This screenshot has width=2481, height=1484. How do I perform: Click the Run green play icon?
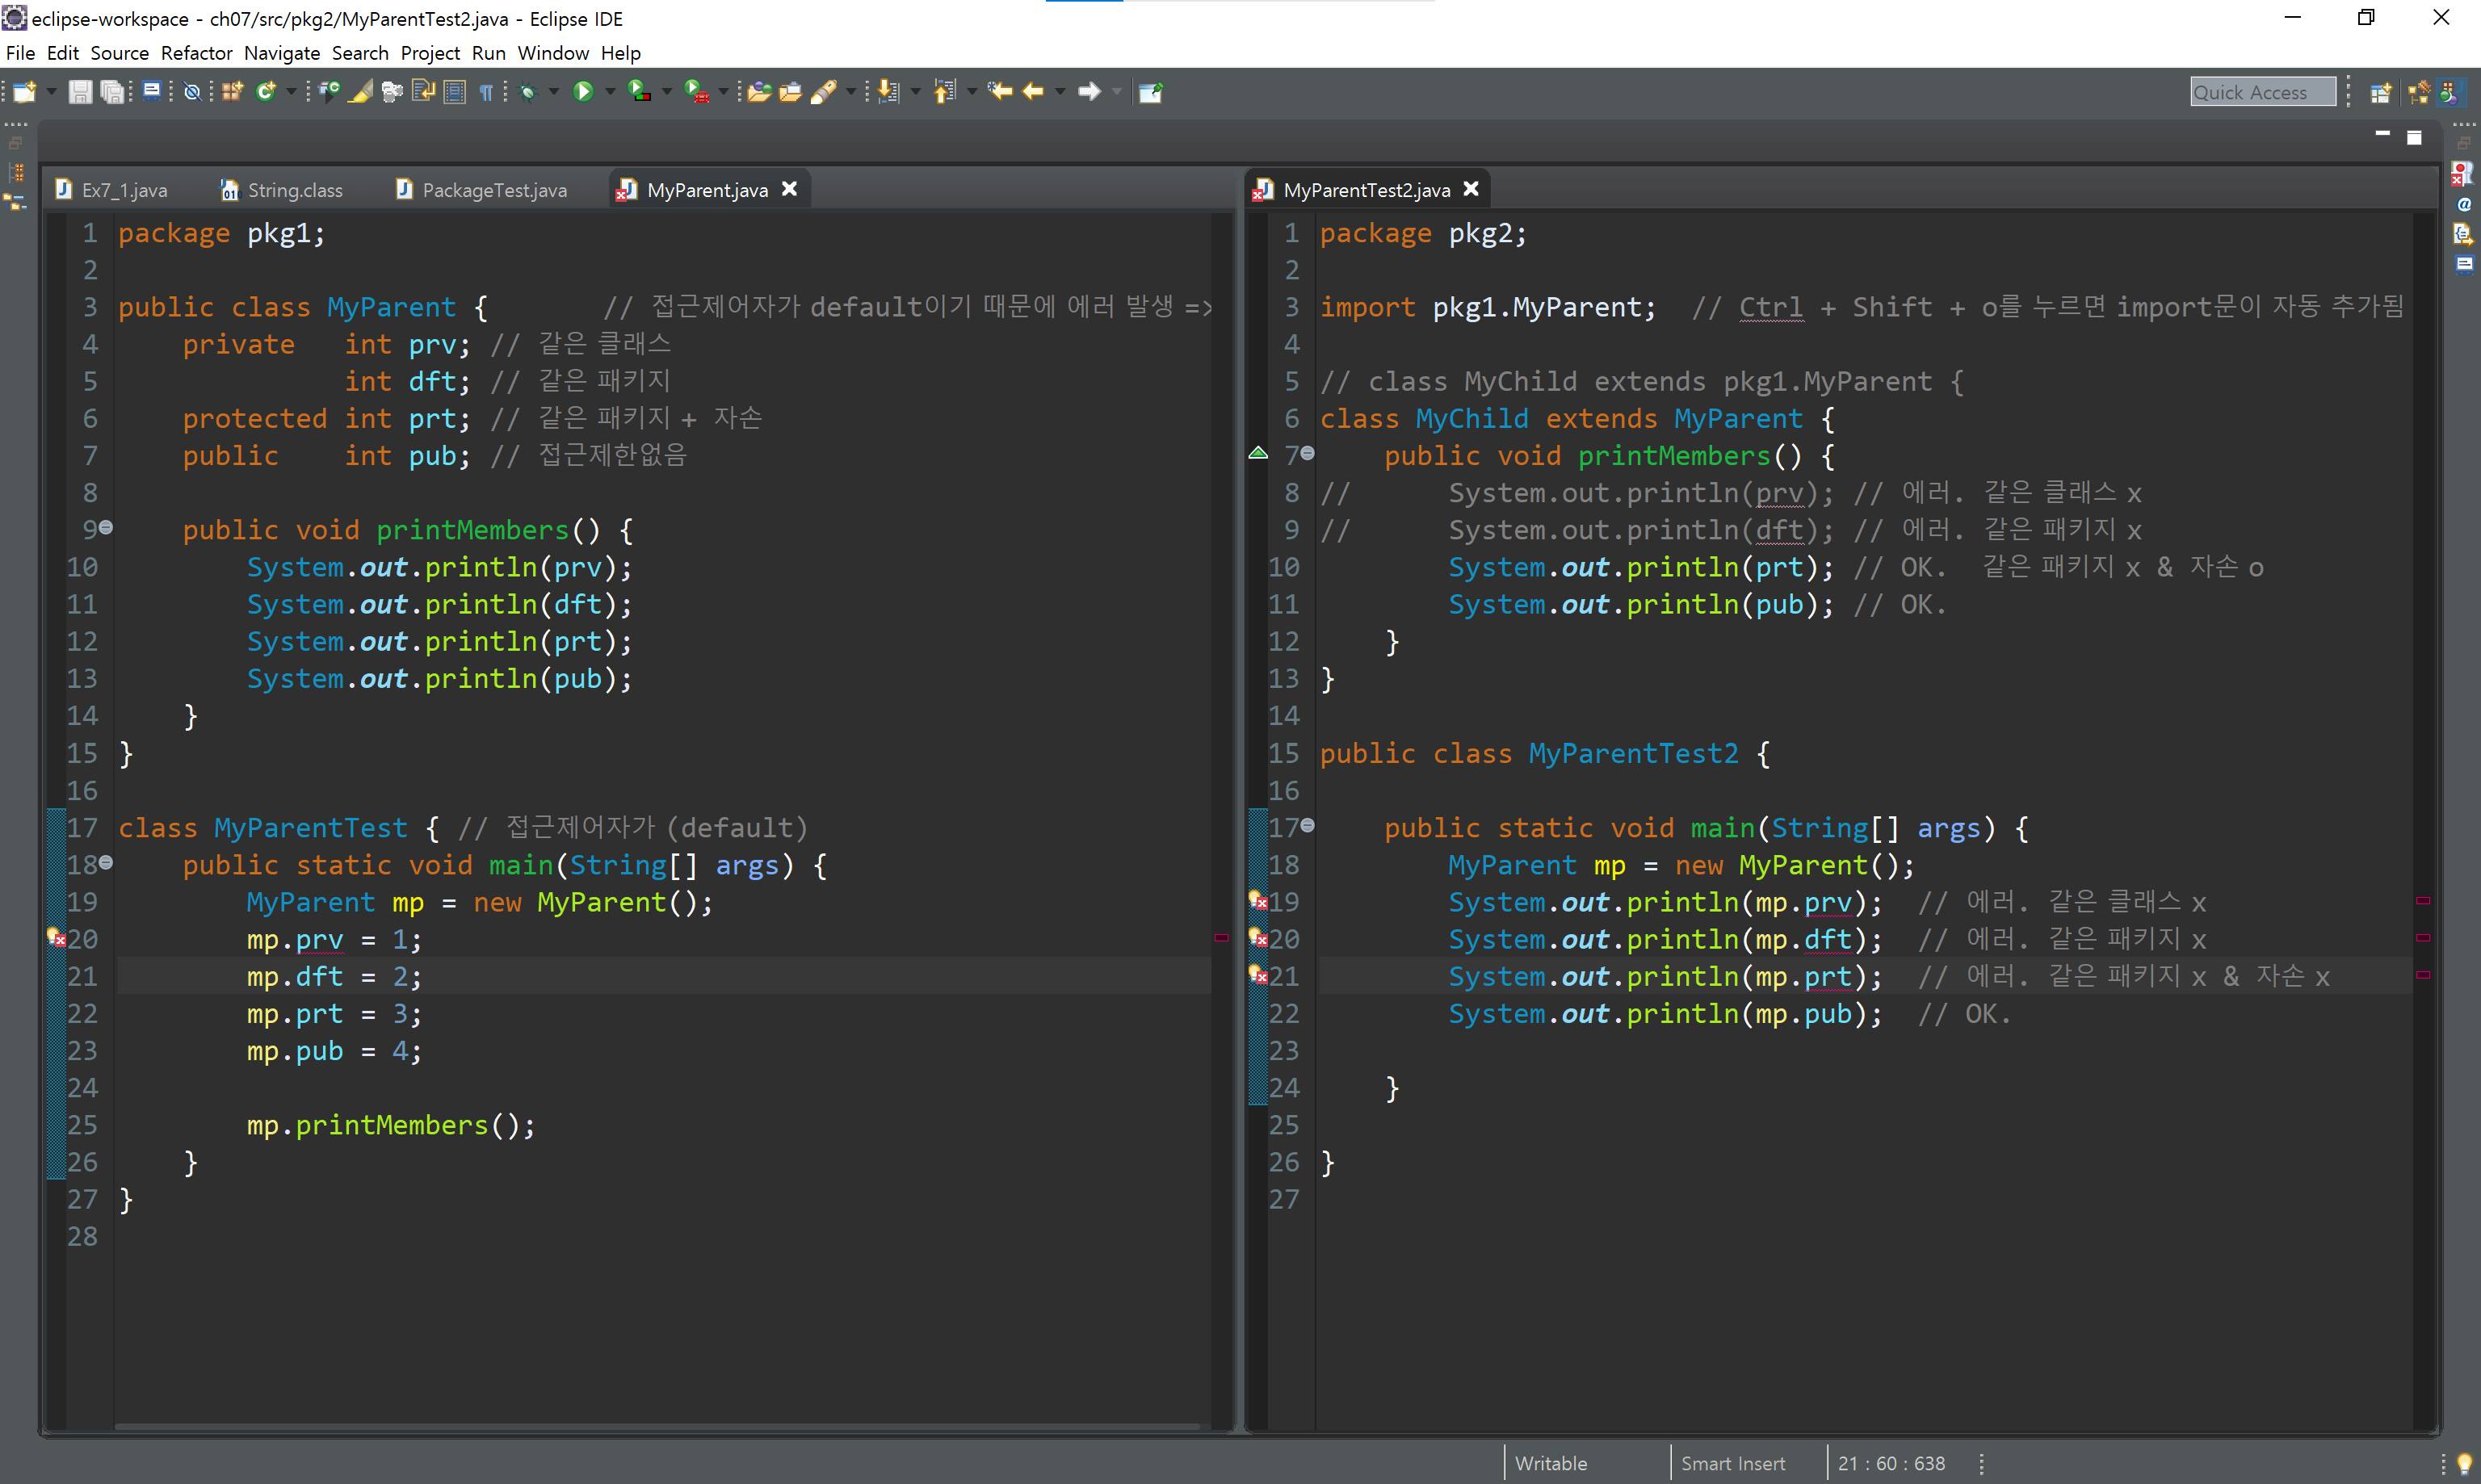[583, 92]
